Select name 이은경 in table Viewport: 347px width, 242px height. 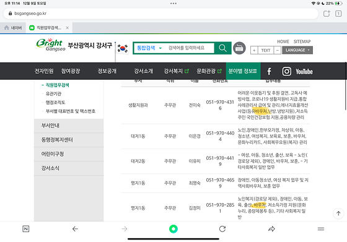195,136
